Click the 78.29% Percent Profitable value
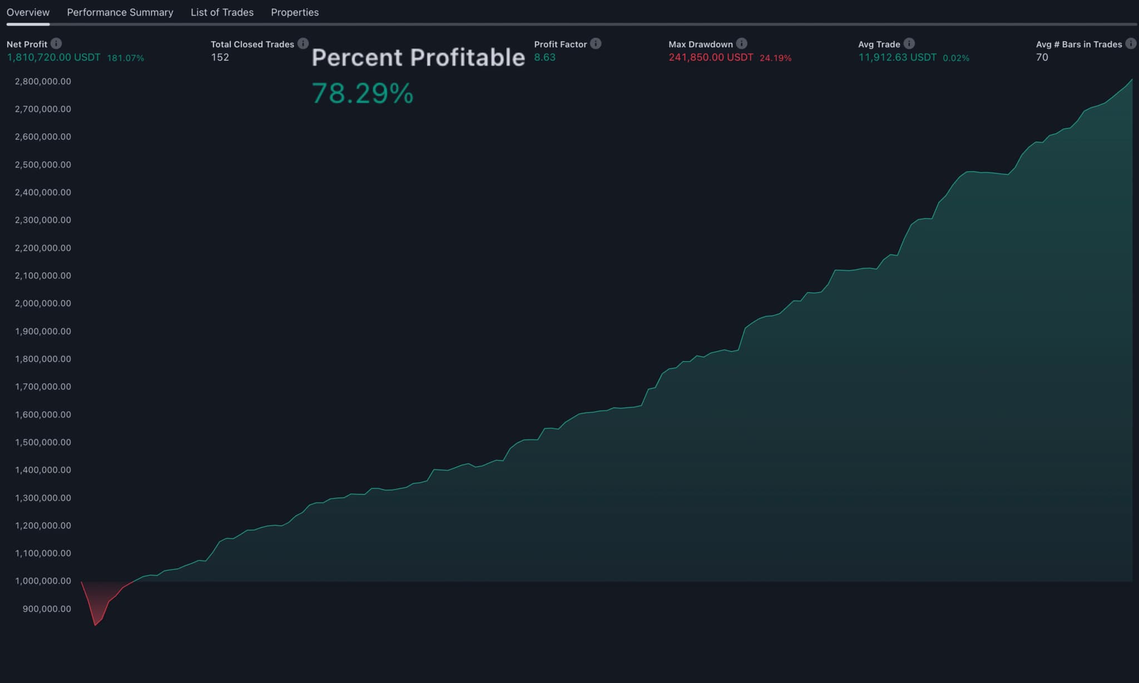 click(362, 93)
